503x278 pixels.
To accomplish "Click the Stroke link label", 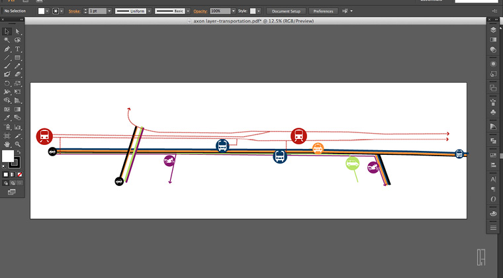I will click(x=74, y=11).
